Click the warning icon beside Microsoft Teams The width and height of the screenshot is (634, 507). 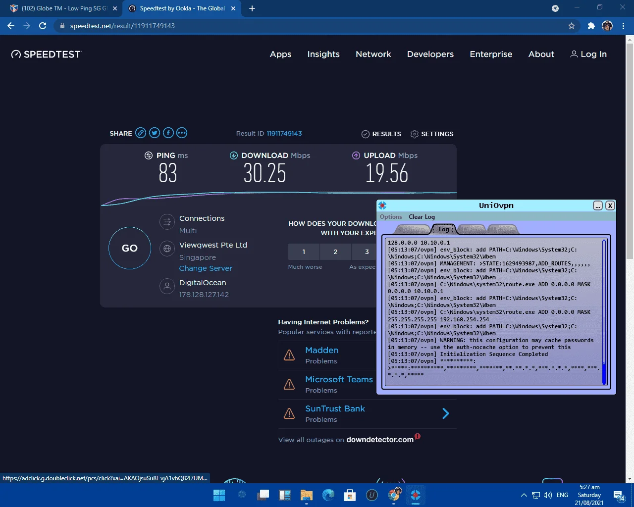[289, 384]
